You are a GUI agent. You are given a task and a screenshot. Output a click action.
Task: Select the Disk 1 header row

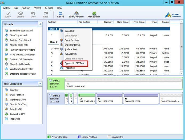109,29
